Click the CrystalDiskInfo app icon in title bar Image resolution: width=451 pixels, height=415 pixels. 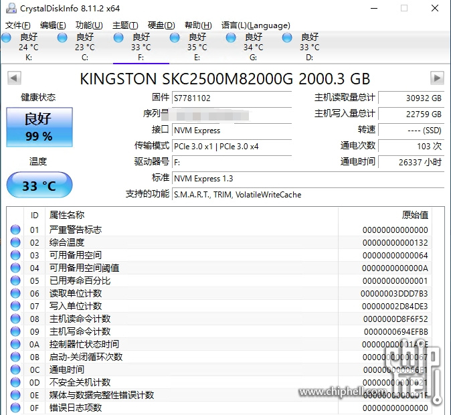click(x=11, y=8)
